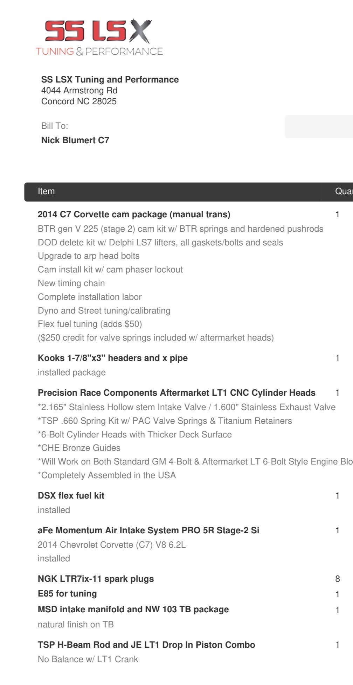Select the company name SS LSX Tuning and Performance

click(x=110, y=79)
